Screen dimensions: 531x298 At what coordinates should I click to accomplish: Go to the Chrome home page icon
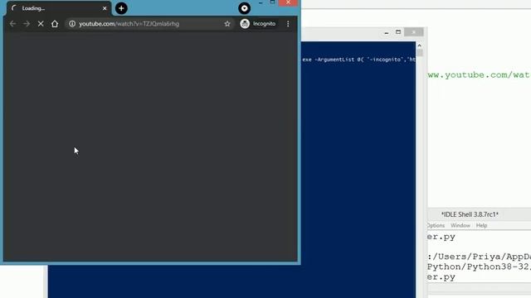[x=55, y=24]
